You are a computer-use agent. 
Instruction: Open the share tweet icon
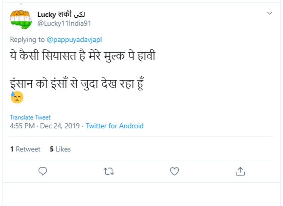click(x=240, y=171)
